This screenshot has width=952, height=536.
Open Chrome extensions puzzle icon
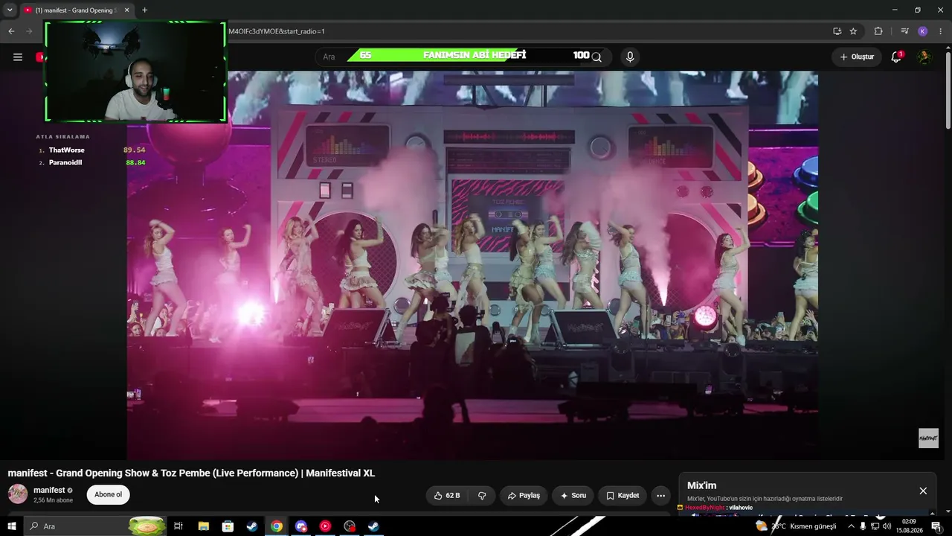tap(878, 31)
